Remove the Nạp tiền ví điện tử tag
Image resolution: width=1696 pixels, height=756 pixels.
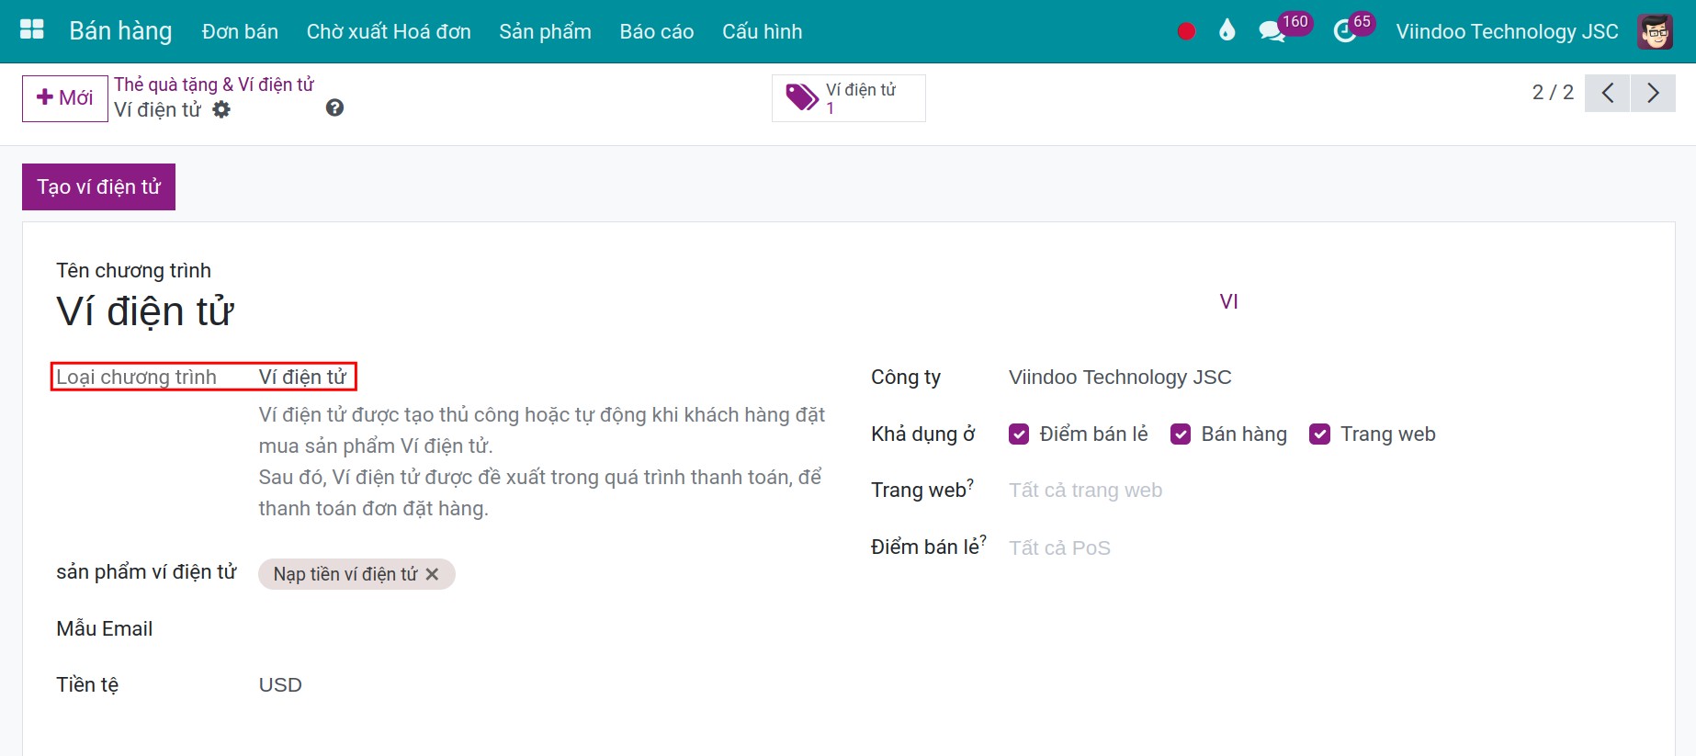coord(433,574)
